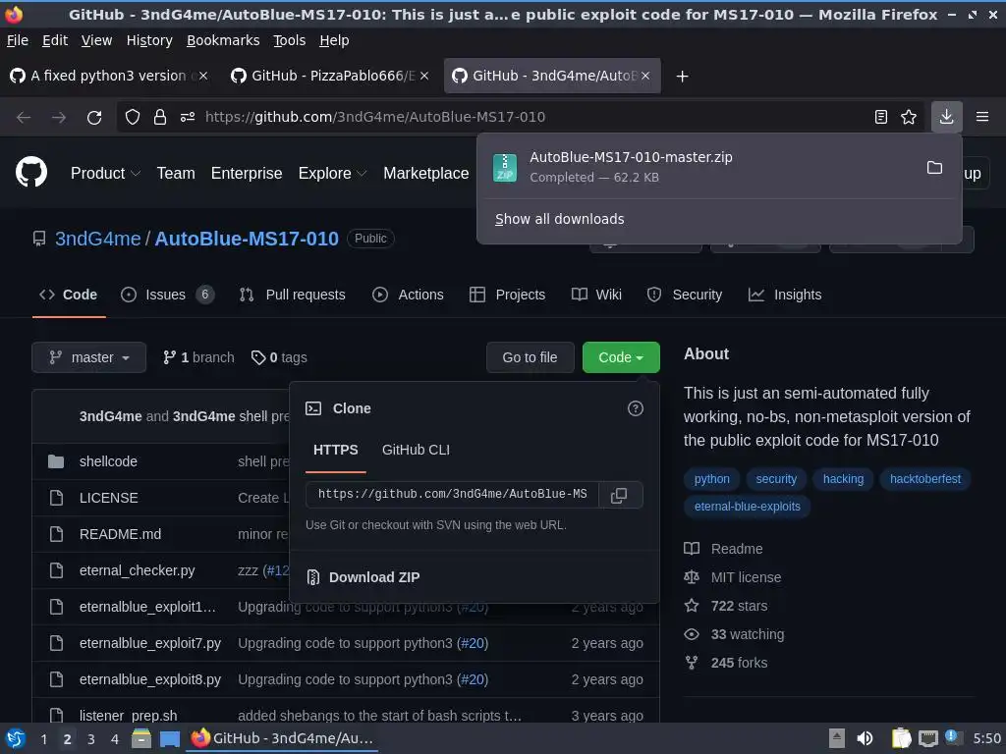Screen dimensions: 1006x754
Task: Toggle the green Code dropdown button
Action: 621,357
